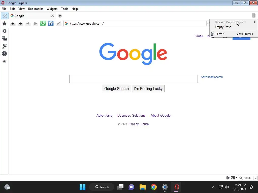Open the taskbar Search box
Screen dimensions: 258x193
tap(102, 187)
